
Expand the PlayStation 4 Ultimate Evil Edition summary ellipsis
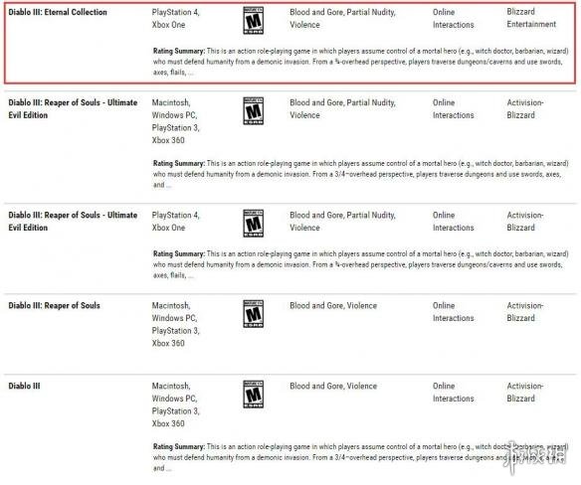point(191,276)
